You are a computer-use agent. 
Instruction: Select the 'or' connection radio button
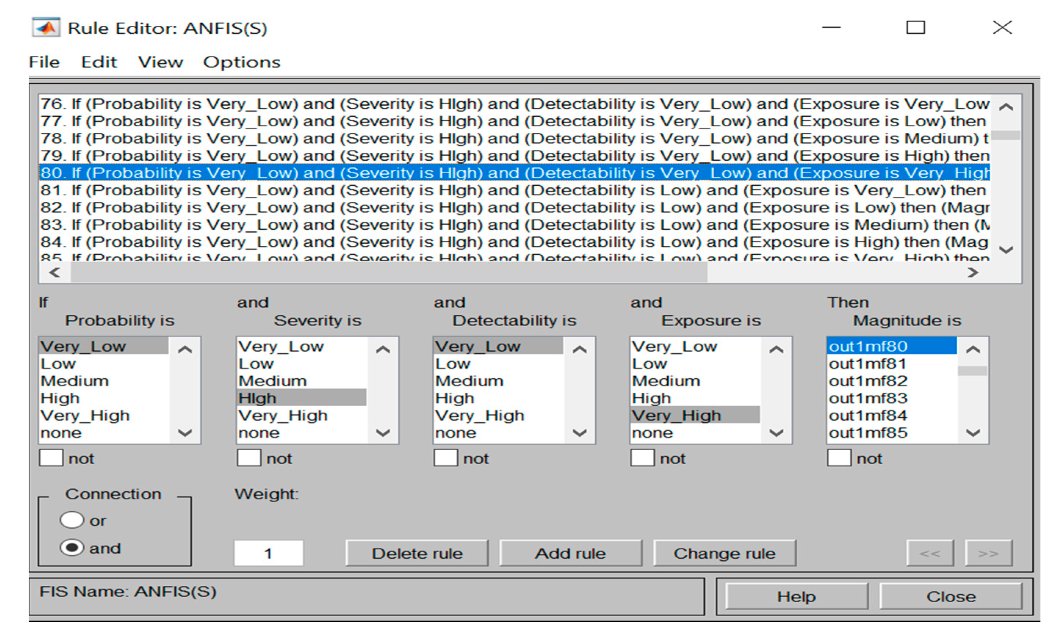click(72, 520)
